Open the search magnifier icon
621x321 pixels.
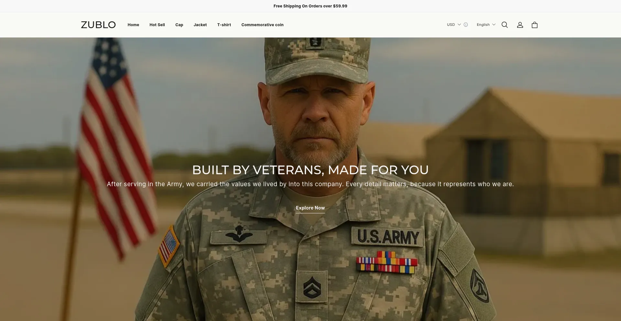[x=505, y=25]
